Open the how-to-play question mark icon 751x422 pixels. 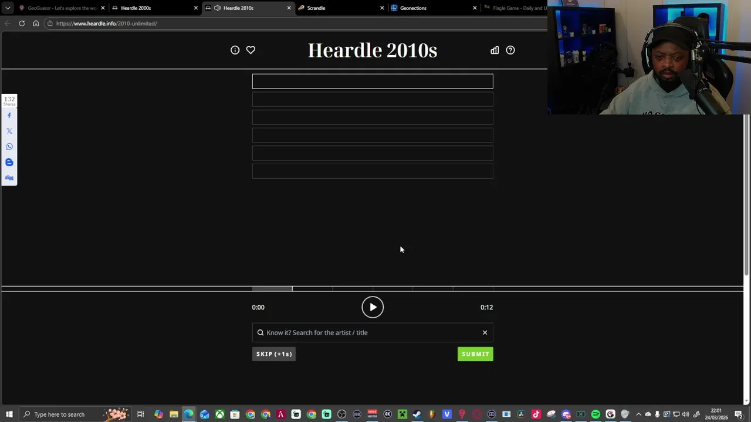(510, 50)
